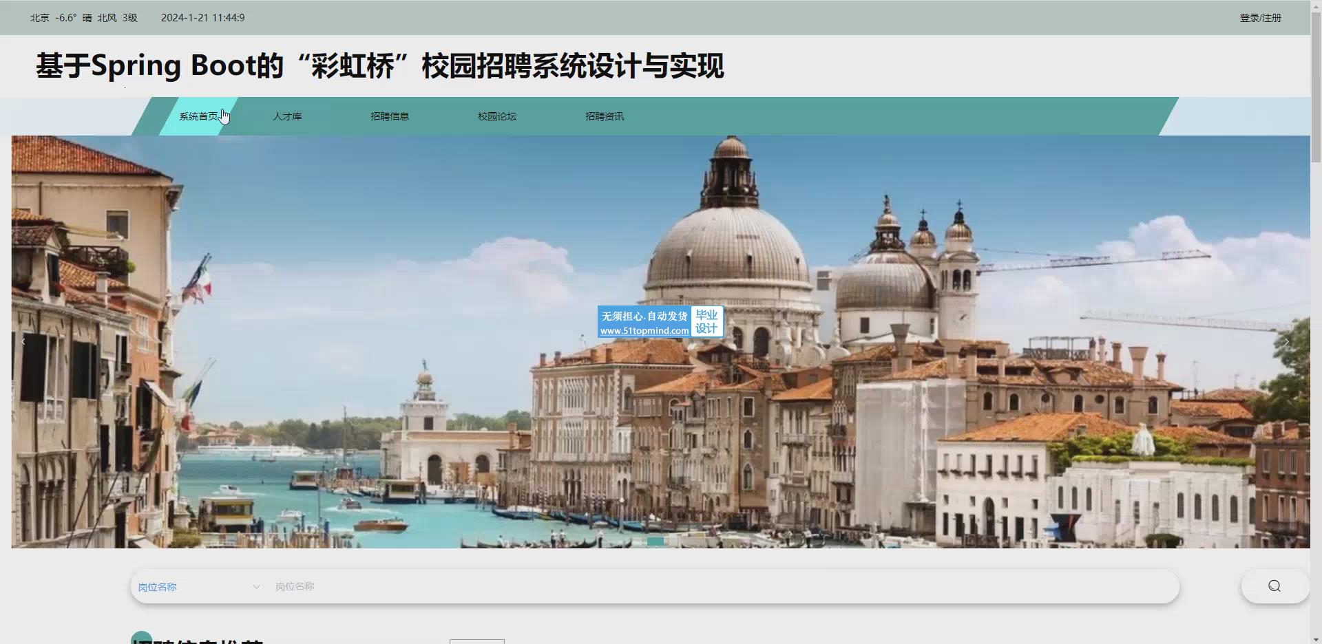Click the site title 彩虹桥 校园招聘系统 heading

click(x=379, y=66)
